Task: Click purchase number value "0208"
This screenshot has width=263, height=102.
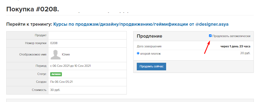Action: pos(54,43)
